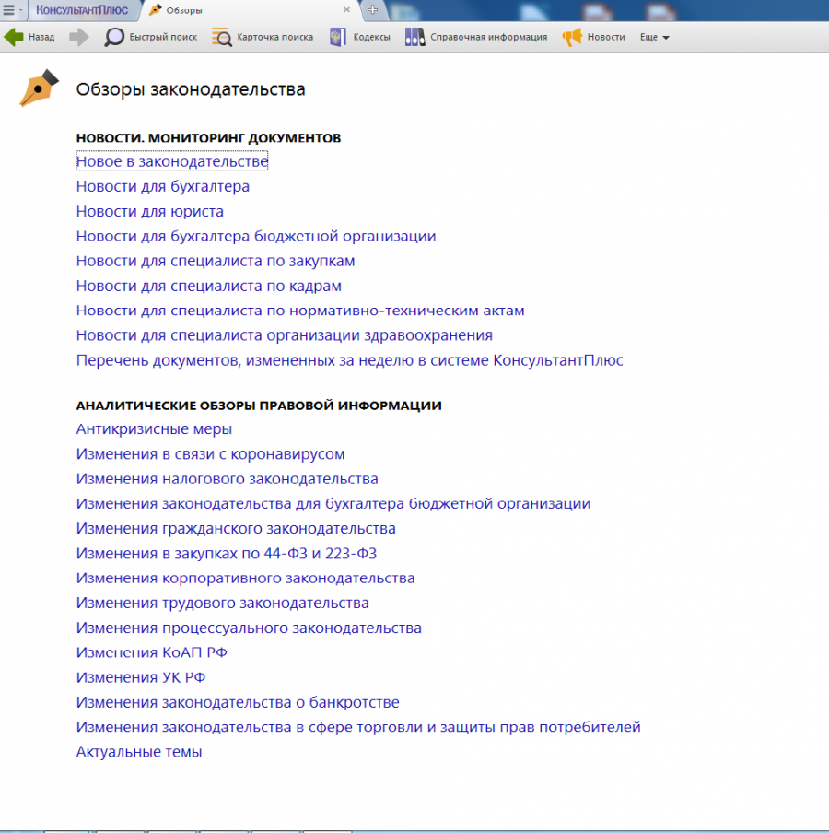Open Актуальные темы link
Viewport: 829px width, 833px height.
tap(138, 753)
